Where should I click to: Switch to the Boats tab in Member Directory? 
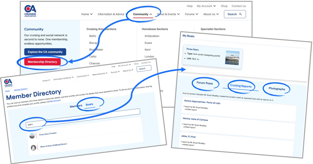90,105
